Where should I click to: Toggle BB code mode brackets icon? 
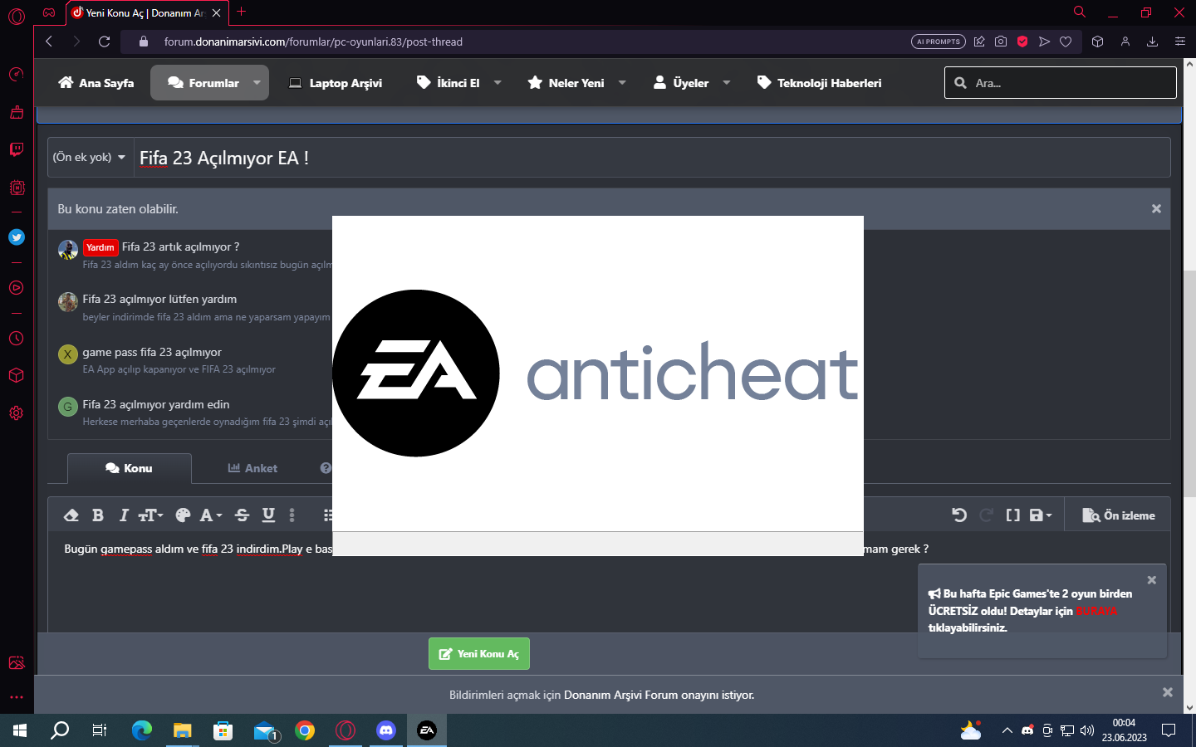point(1012,515)
